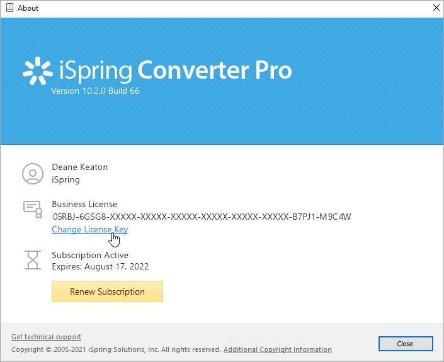Click the subscription hourglass icon
Image resolution: width=444 pixels, height=362 pixels.
tap(33, 260)
